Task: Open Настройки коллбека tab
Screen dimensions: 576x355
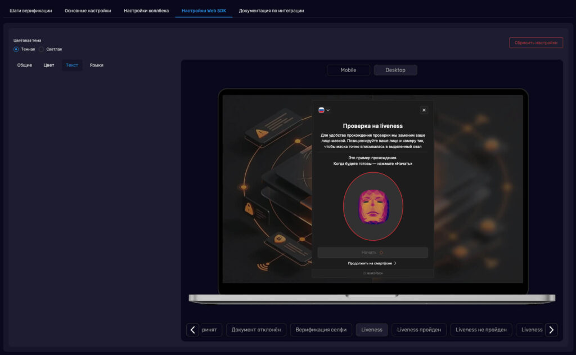Action: point(146,11)
